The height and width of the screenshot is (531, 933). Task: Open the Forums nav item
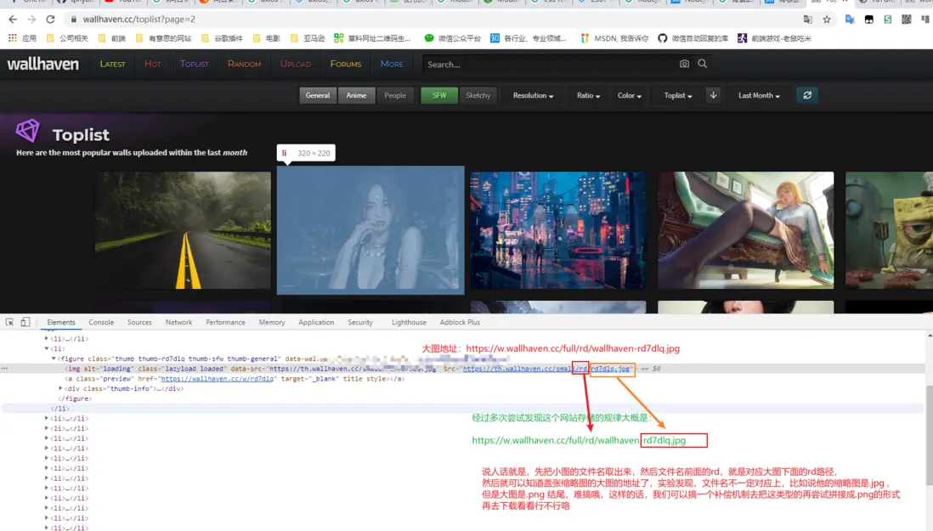click(x=346, y=64)
